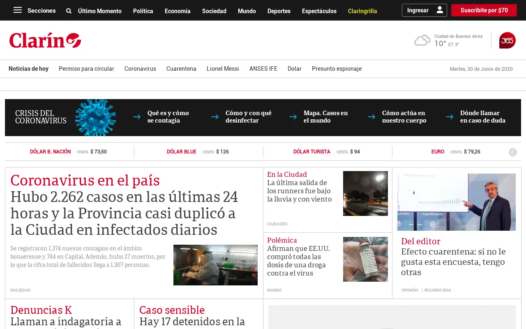Go to Deportes section

pyautogui.click(x=279, y=11)
